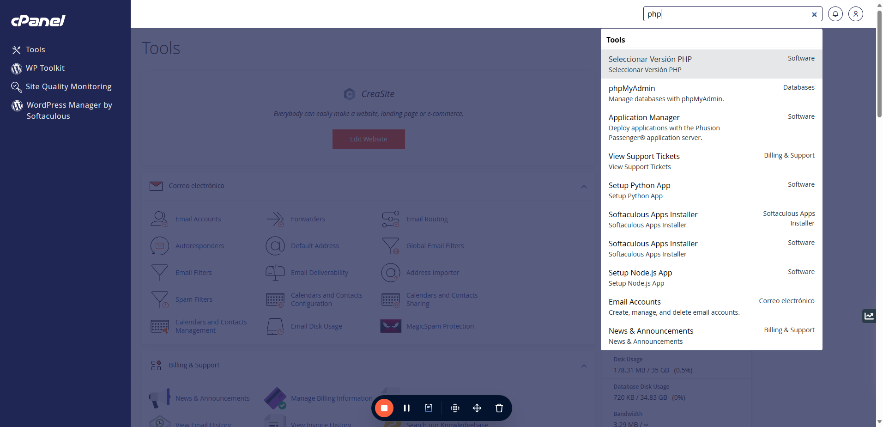Open Application Manager search result
The image size is (883, 427).
pyautogui.click(x=711, y=127)
